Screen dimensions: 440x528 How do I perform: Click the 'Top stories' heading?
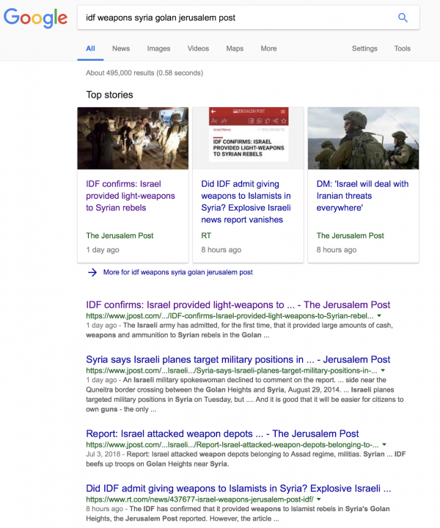pos(109,95)
